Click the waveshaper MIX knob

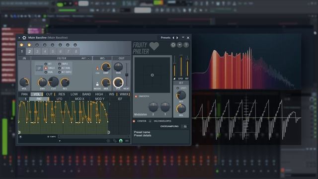[x=106, y=83]
